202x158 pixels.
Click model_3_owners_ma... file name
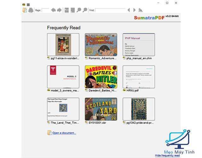[x=65, y=91]
